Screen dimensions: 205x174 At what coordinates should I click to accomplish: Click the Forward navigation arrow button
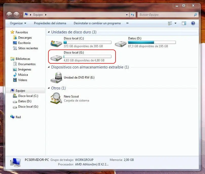16,15
